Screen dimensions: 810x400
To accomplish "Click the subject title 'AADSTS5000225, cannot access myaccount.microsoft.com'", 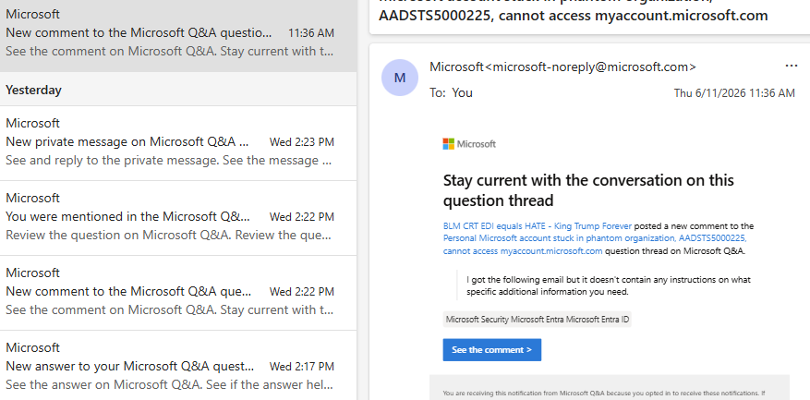I will [573, 16].
